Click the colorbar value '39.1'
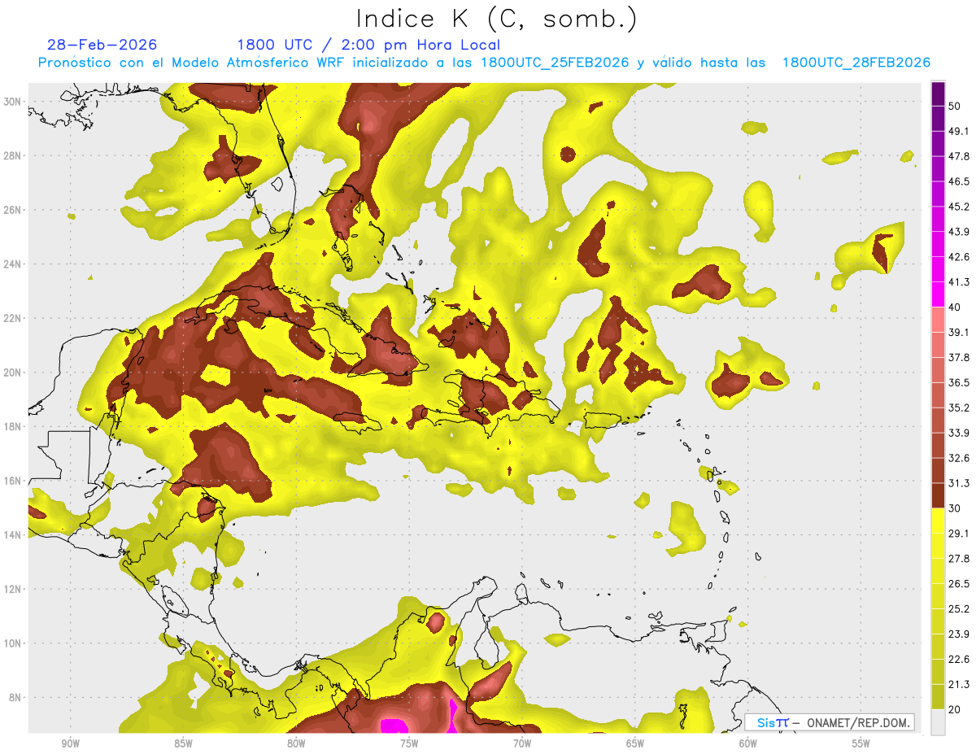The image size is (976, 754). 959,332
